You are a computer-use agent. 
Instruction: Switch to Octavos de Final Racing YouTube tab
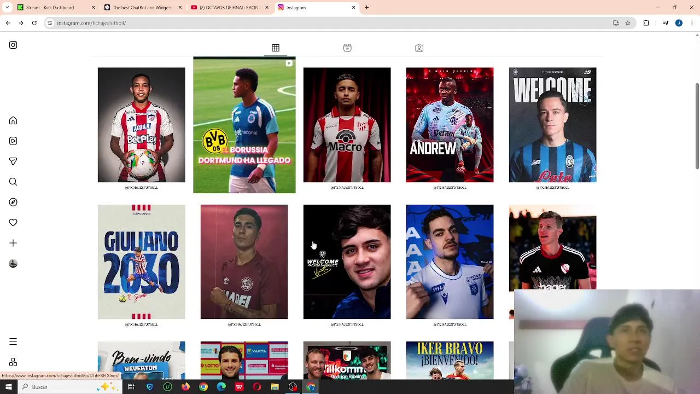tap(229, 8)
